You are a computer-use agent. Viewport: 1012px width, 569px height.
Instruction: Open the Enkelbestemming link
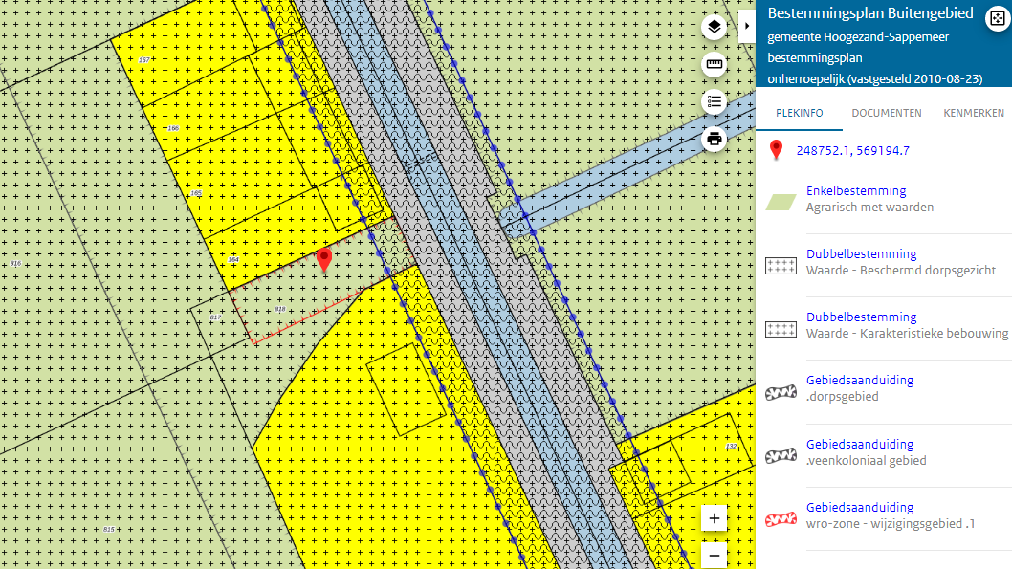click(x=856, y=191)
